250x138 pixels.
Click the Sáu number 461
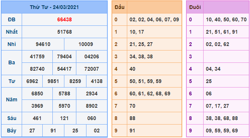[37, 118]
